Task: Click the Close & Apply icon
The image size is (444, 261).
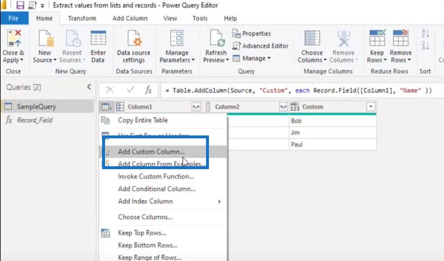Action: click(x=14, y=38)
